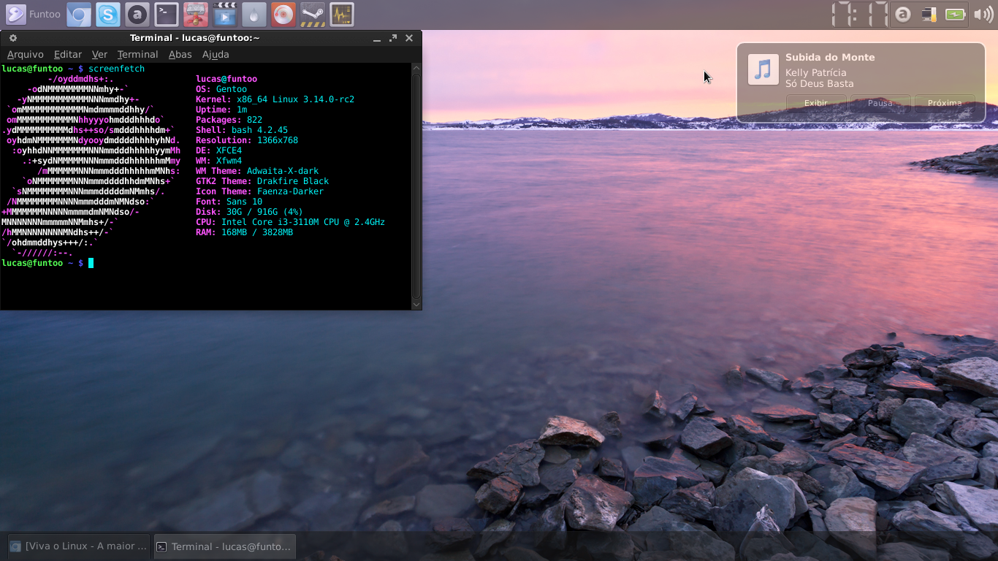Open the volume speaker icon in tray
Viewport: 998px width, 561px height.
[983, 14]
